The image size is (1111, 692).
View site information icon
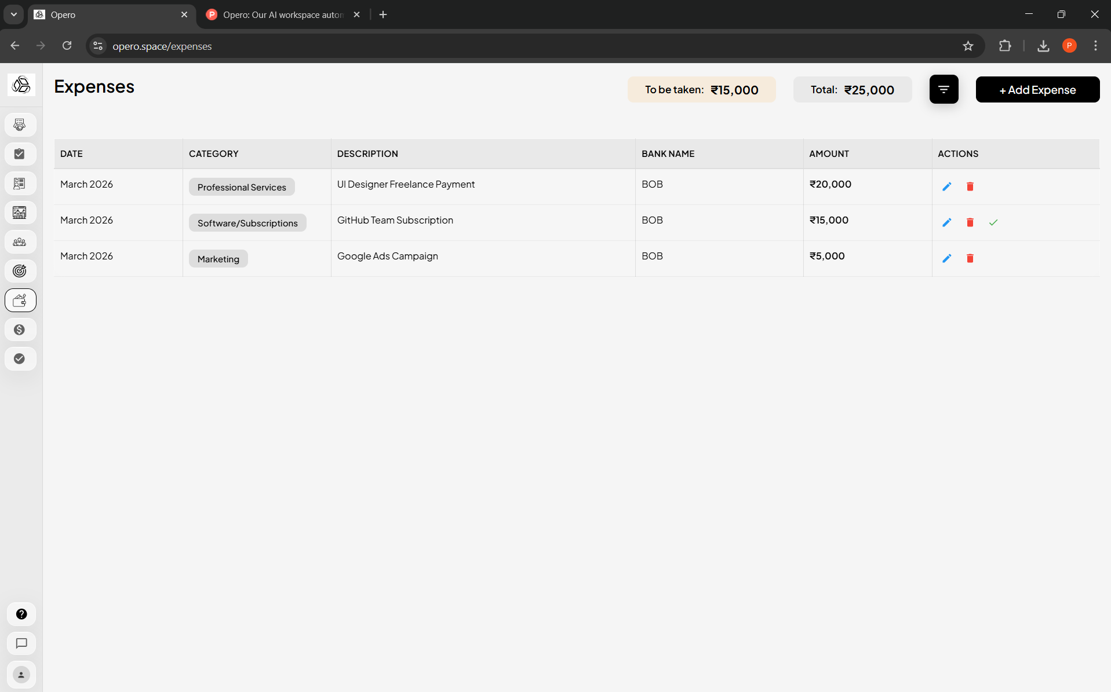coord(98,46)
